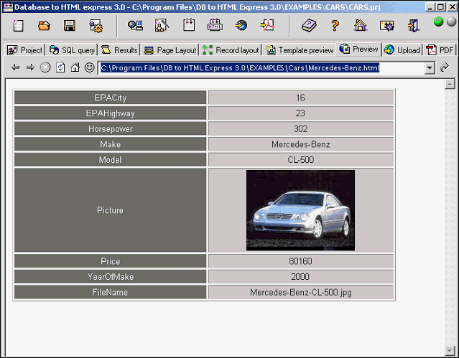Stop loading the preview page
Image resolution: width=459 pixels, height=358 pixels.
(45, 67)
